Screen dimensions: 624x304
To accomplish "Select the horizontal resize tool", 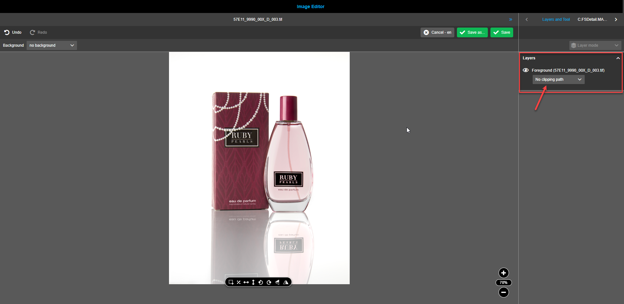I will click(x=247, y=282).
